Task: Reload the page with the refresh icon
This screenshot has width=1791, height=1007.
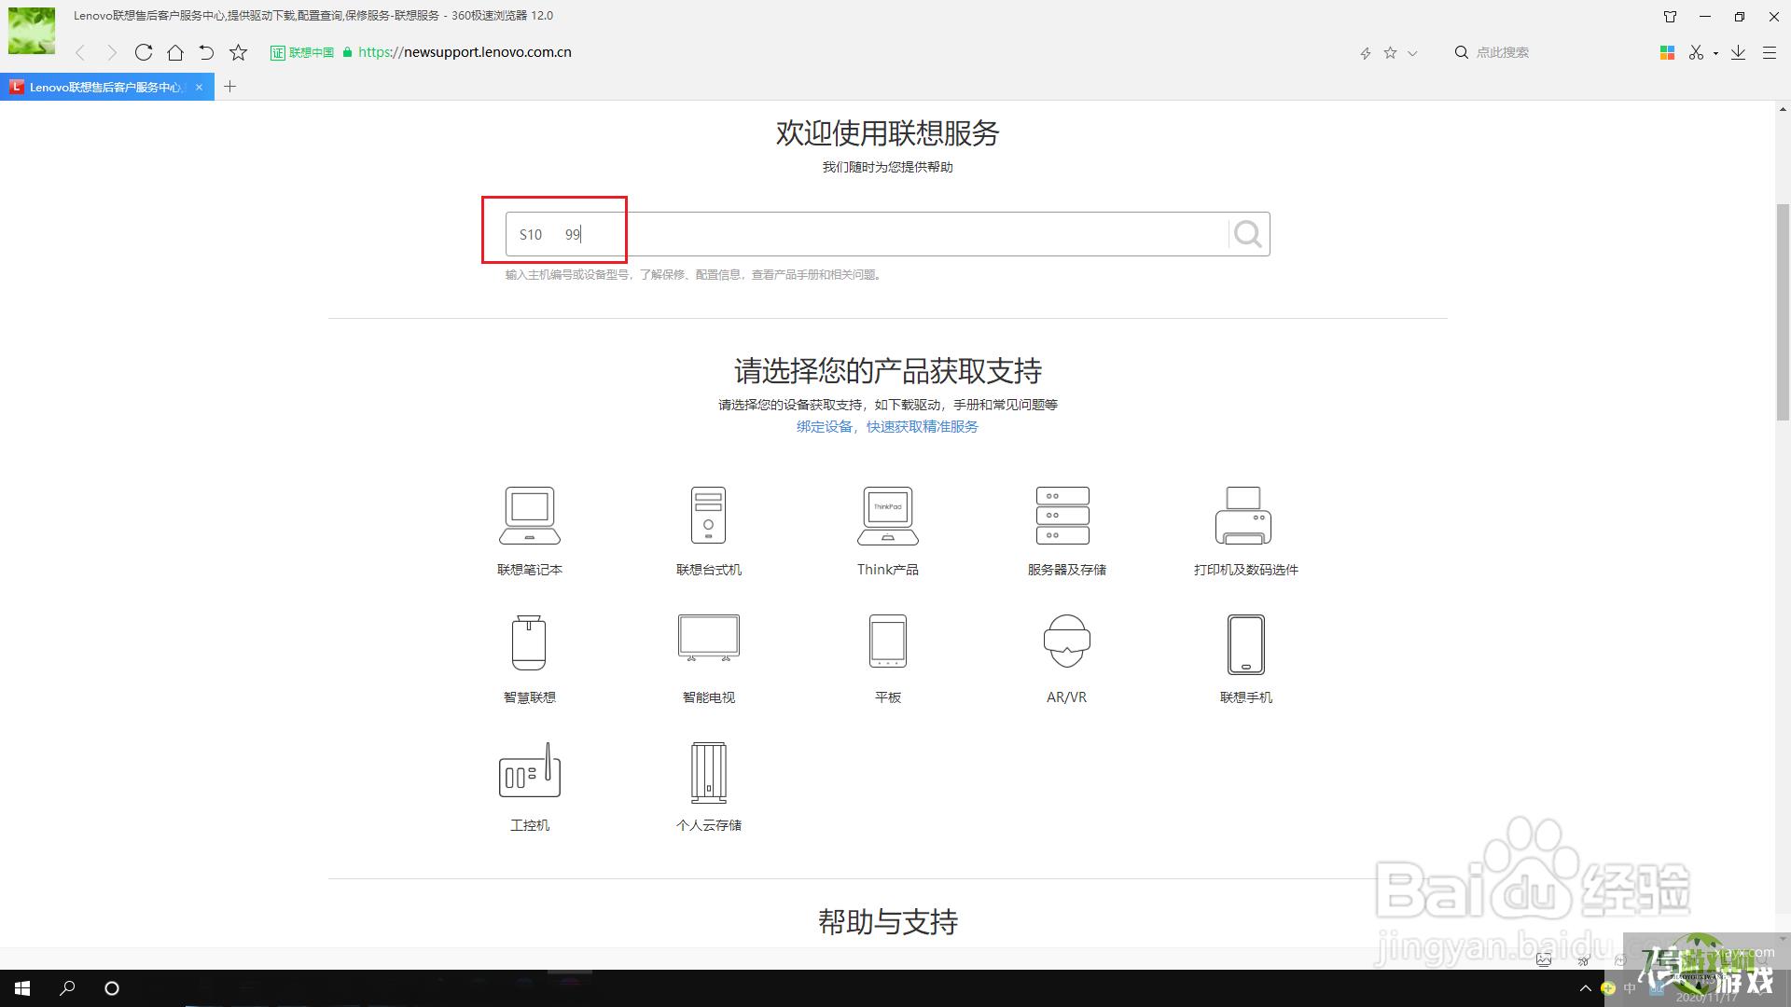Action: (143, 52)
